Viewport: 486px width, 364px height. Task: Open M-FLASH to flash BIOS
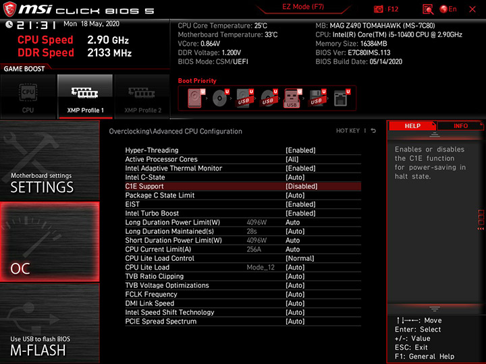coord(50,323)
